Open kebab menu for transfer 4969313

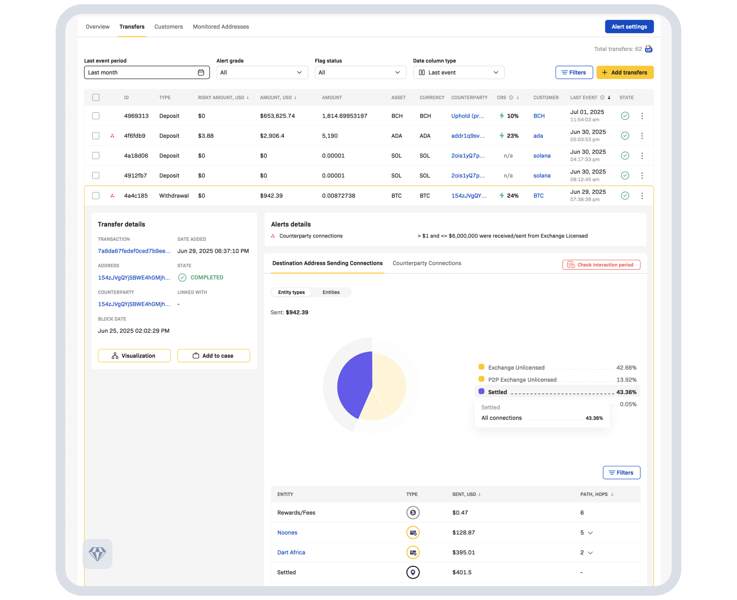click(642, 116)
